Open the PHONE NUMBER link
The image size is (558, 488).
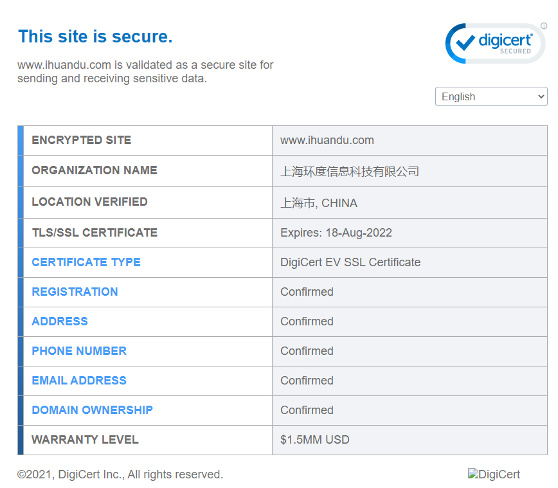pyautogui.click(x=79, y=351)
